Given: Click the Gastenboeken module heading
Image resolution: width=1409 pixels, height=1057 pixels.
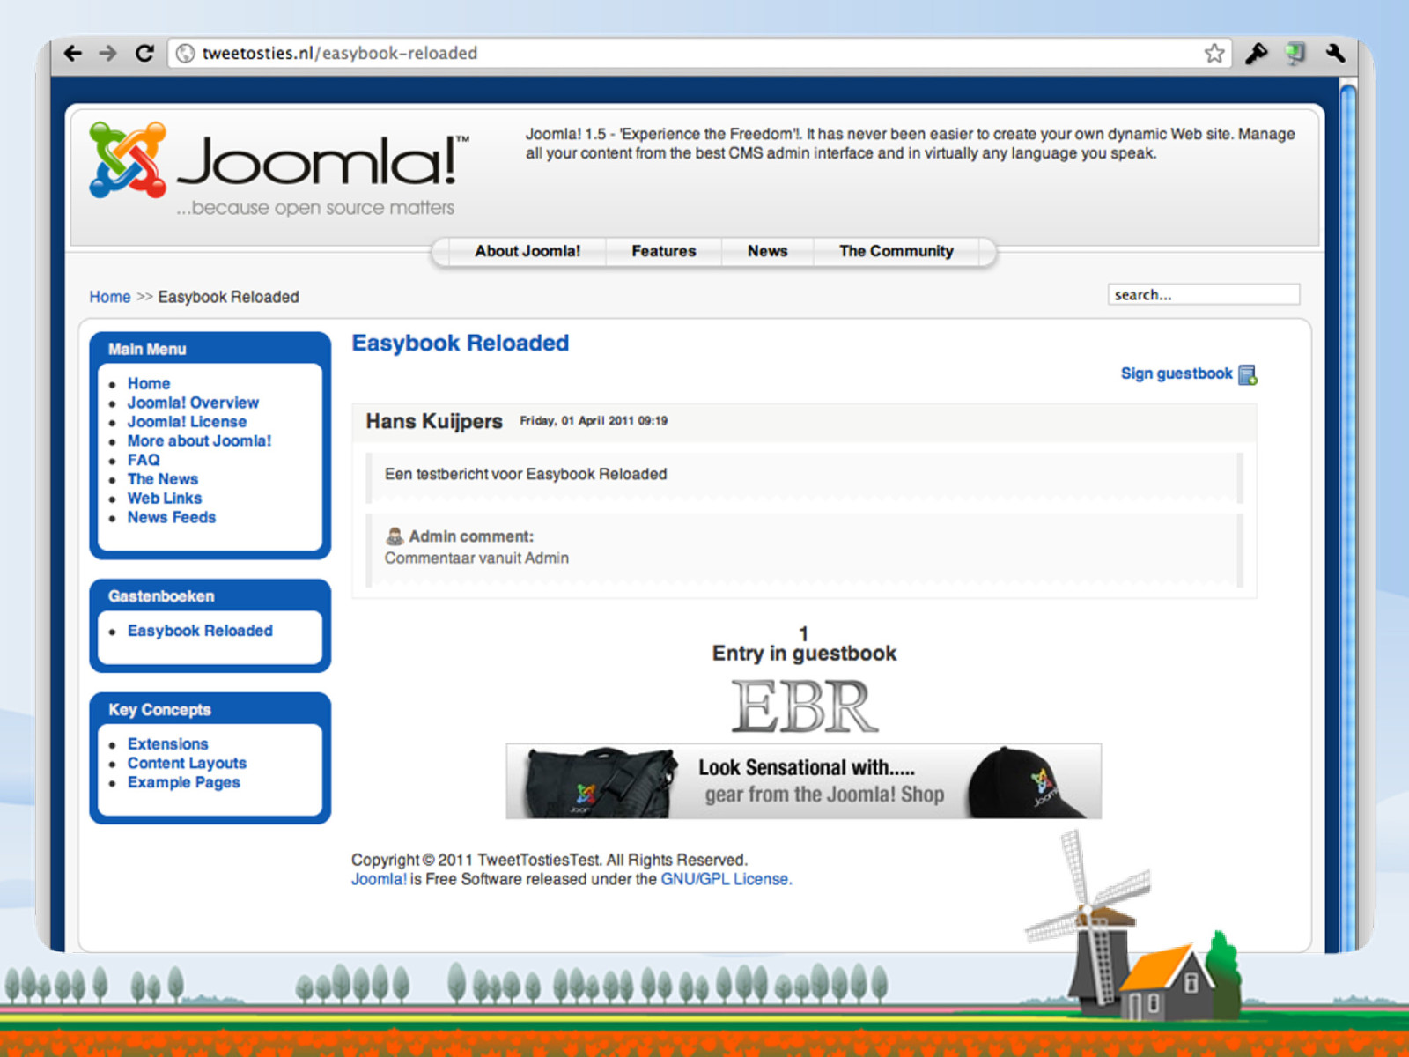Looking at the screenshot, I should (x=161, y=596).
